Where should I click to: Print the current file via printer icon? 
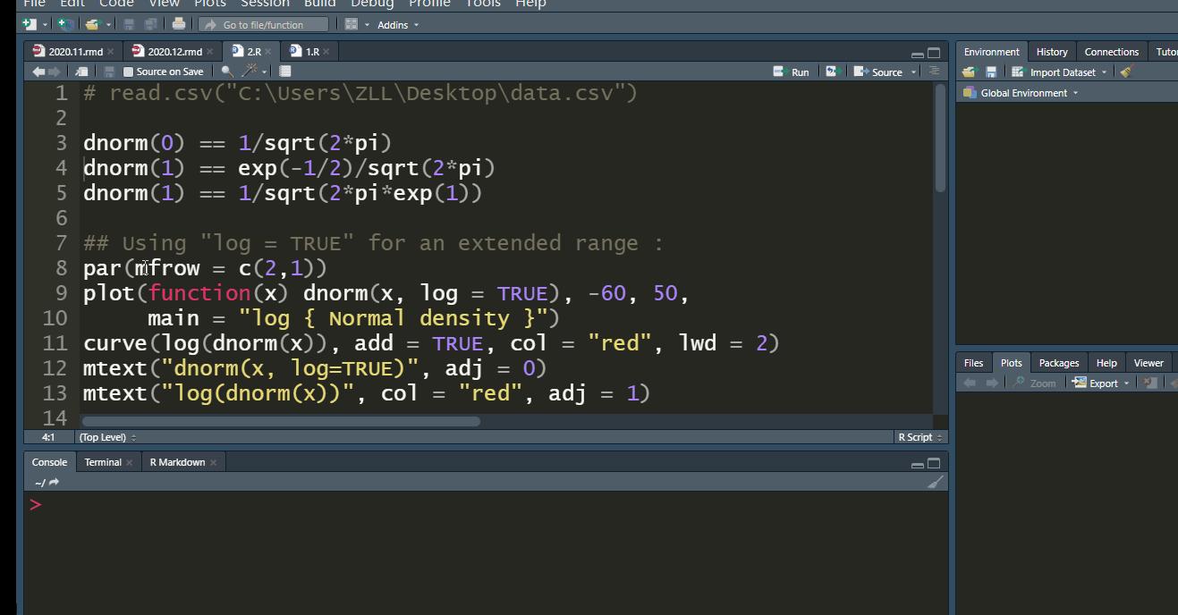[178, 24]
